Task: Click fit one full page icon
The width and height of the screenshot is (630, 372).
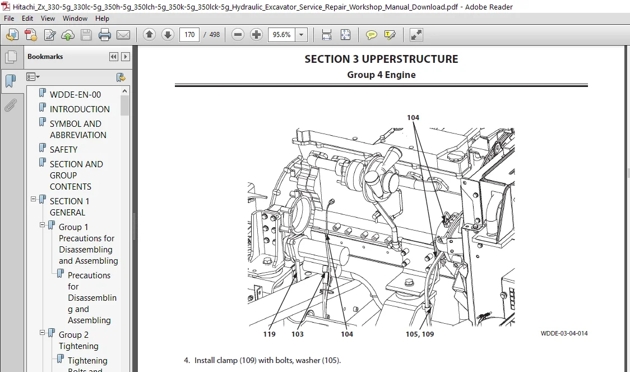Action: pos(345,35)
